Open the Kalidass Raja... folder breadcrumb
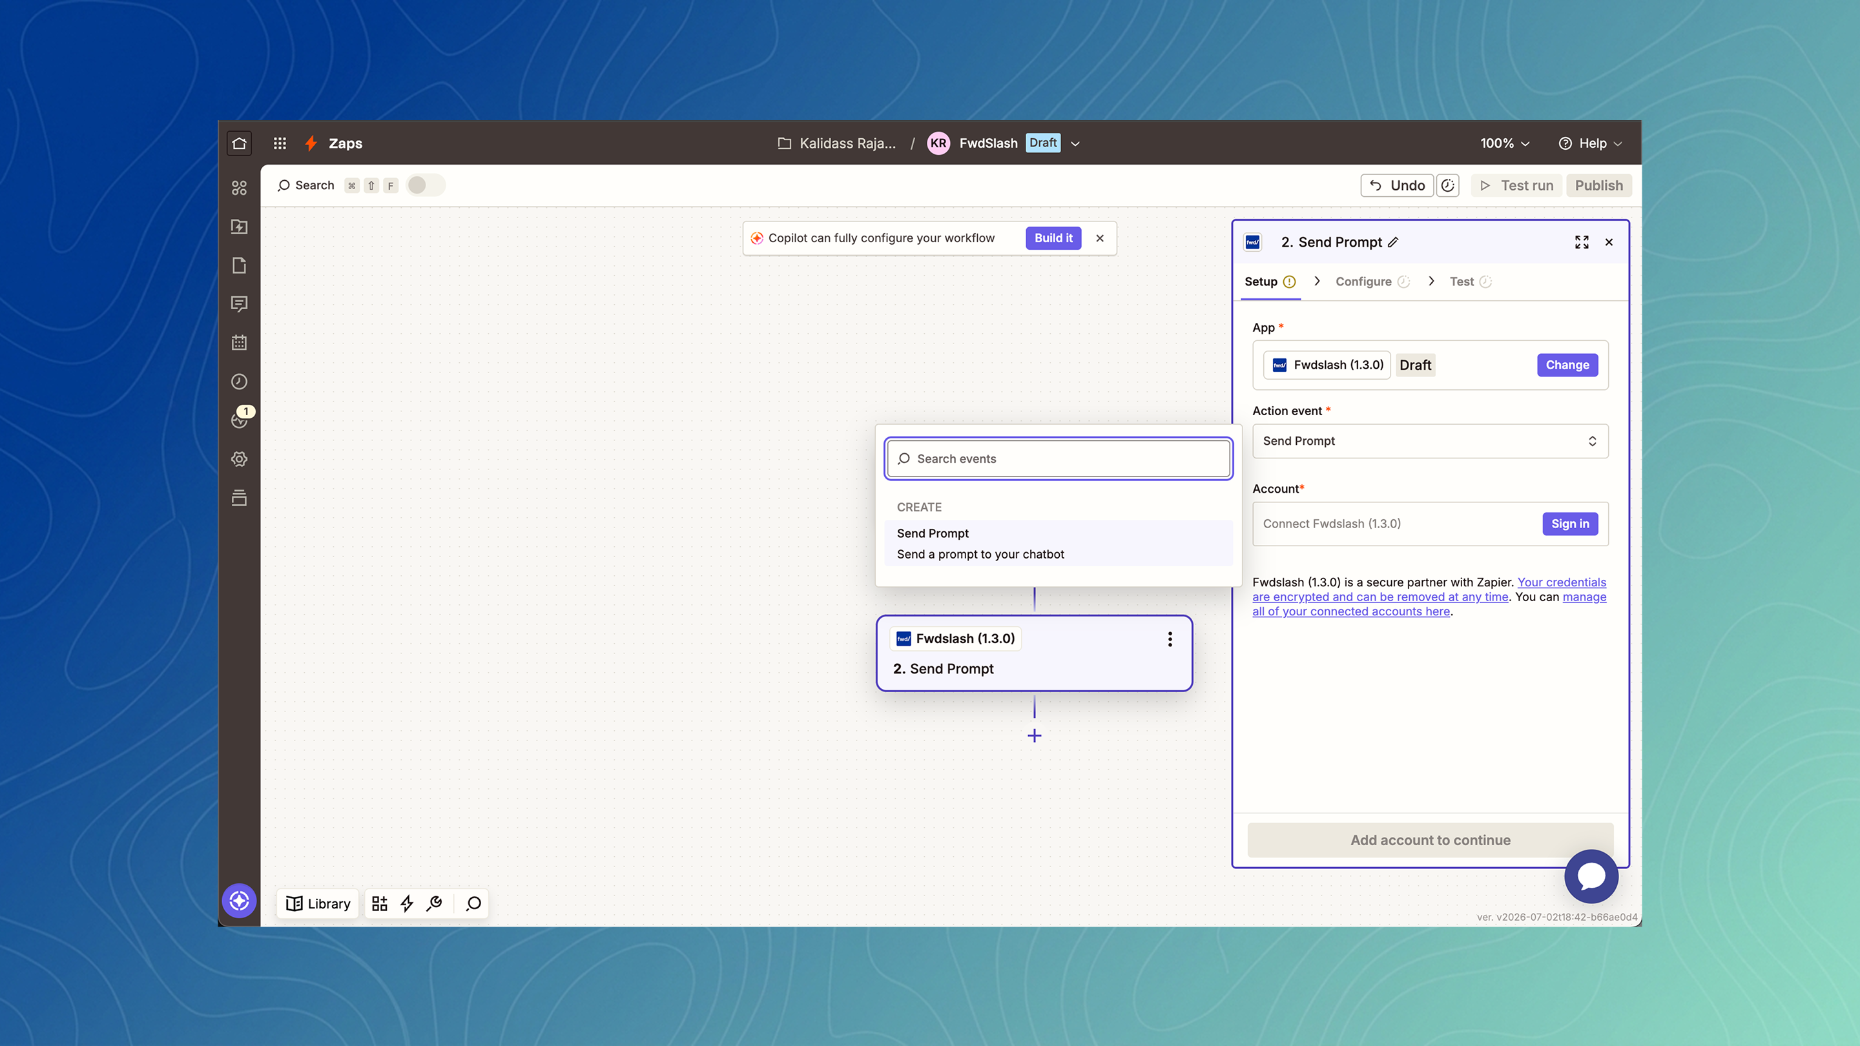This screenshot has width=1860, height=1046. pos(837,143)
